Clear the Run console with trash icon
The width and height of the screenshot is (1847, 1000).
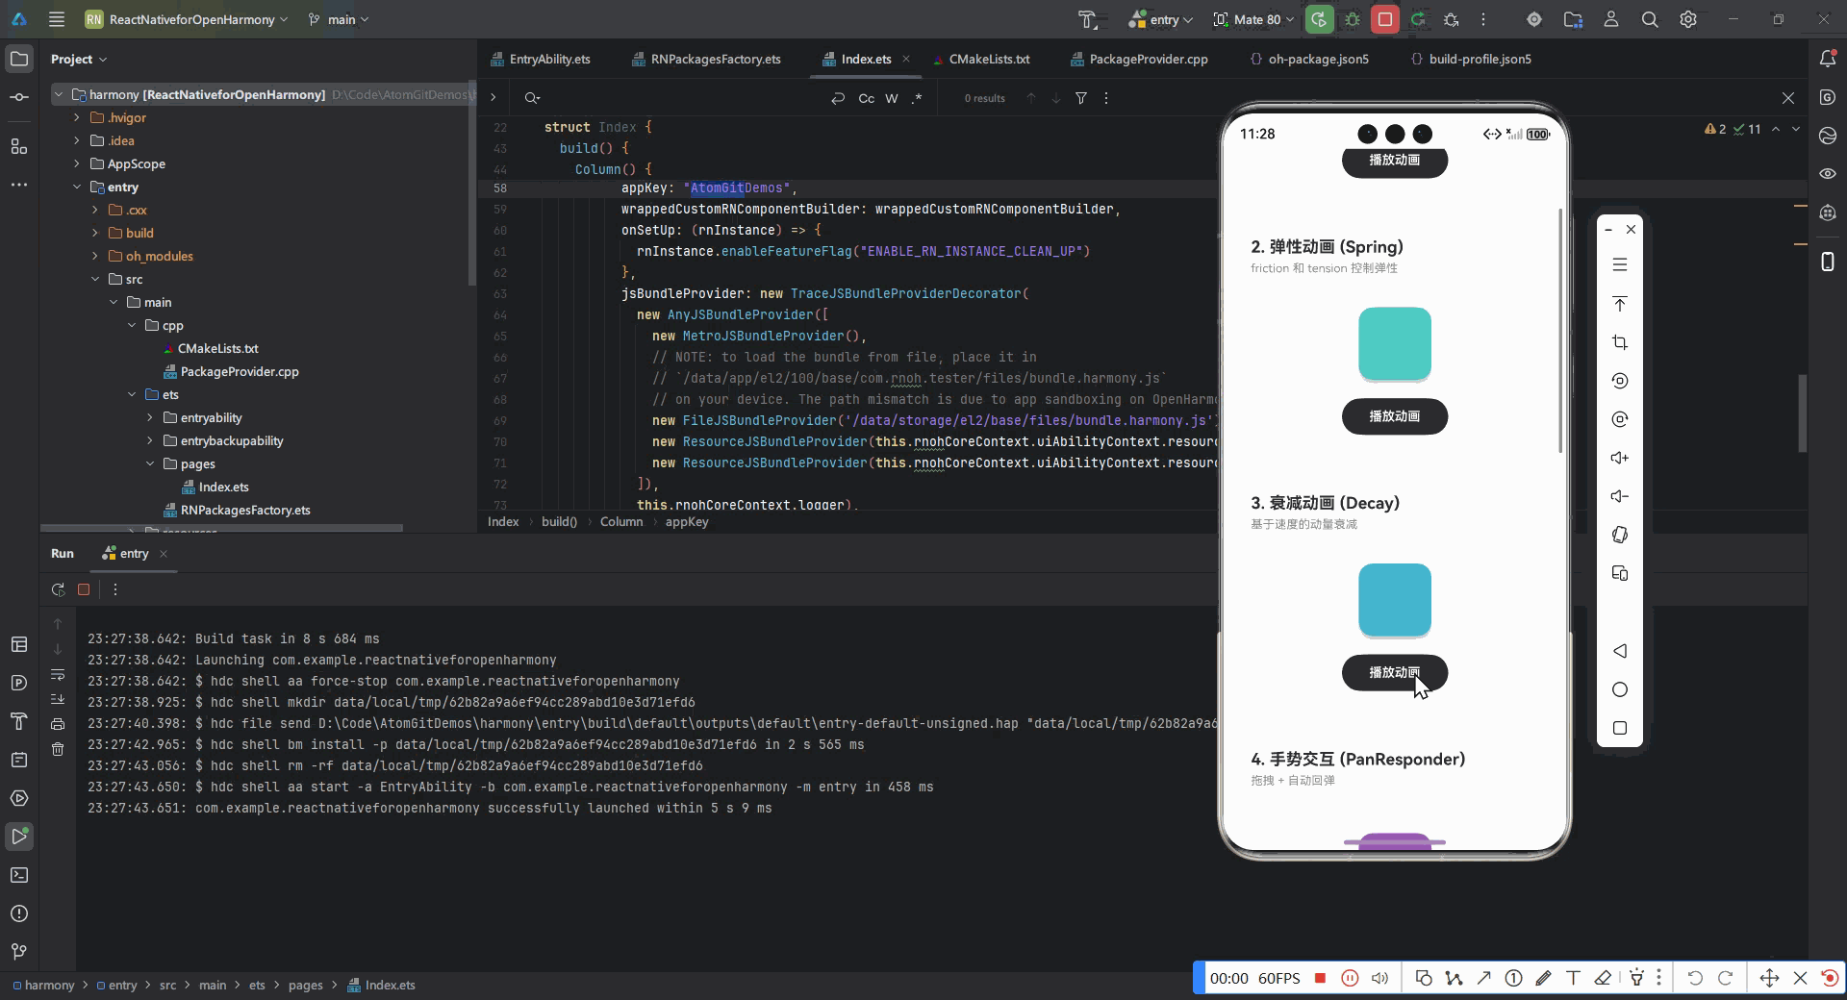pos(58,749)
